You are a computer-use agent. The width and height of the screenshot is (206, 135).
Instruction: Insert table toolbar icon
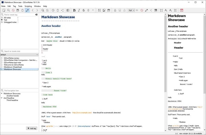[x=108, y=10]
